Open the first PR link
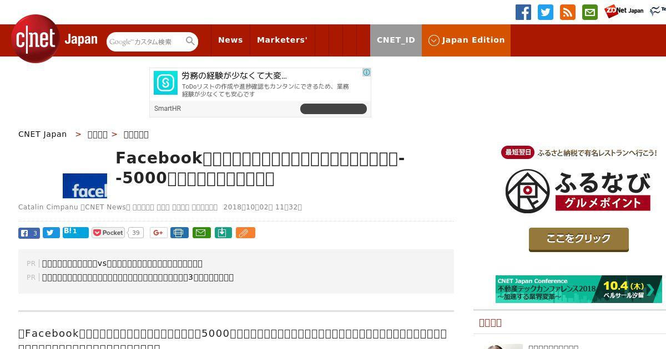 click(122, 263)
